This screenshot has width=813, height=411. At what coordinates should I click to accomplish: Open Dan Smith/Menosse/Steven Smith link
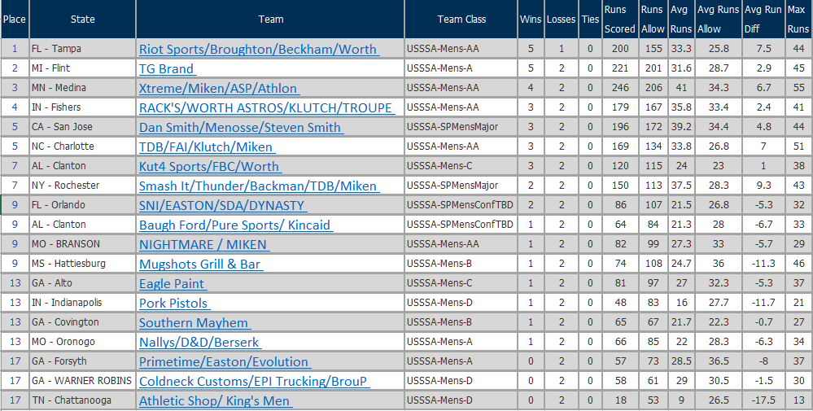click(x=241, y=128)
